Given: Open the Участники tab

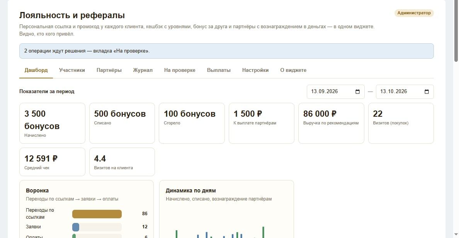Looking at the screenshot, I should pos(72,70).
